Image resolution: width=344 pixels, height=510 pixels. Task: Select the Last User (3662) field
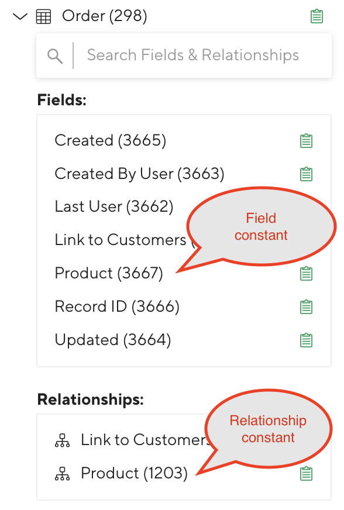114,206
